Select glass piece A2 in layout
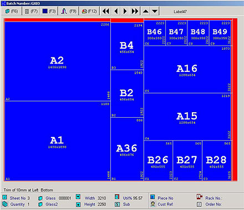Image resolution: width=244 pixels, height=210 pixels. [58, 61]
